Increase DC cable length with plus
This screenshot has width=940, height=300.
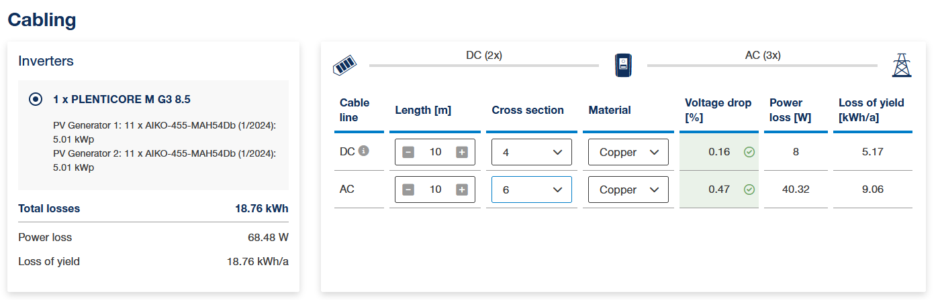coord(462,152)
